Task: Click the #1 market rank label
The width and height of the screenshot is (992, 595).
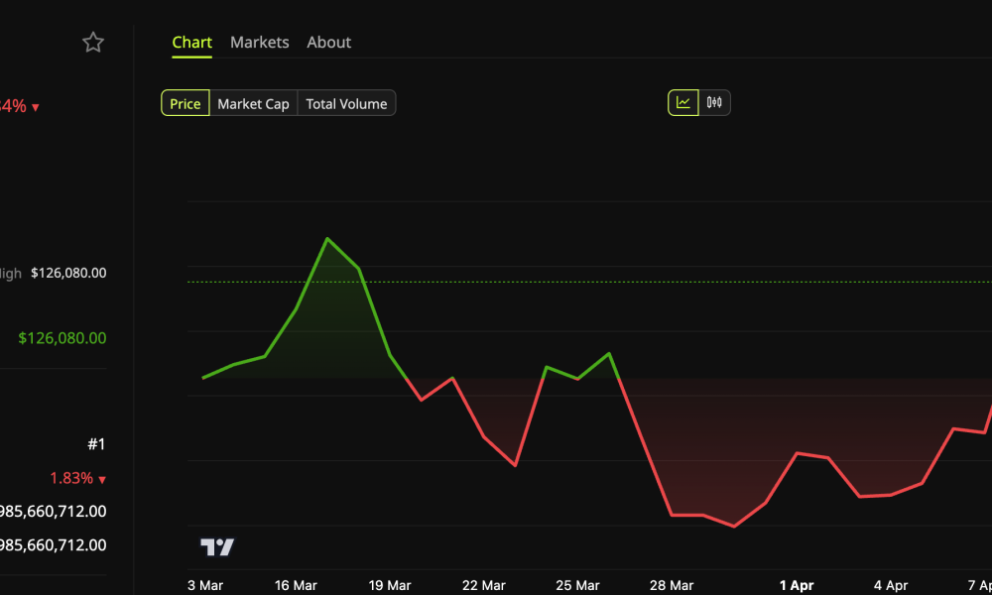Action: (x=97, y=443)
